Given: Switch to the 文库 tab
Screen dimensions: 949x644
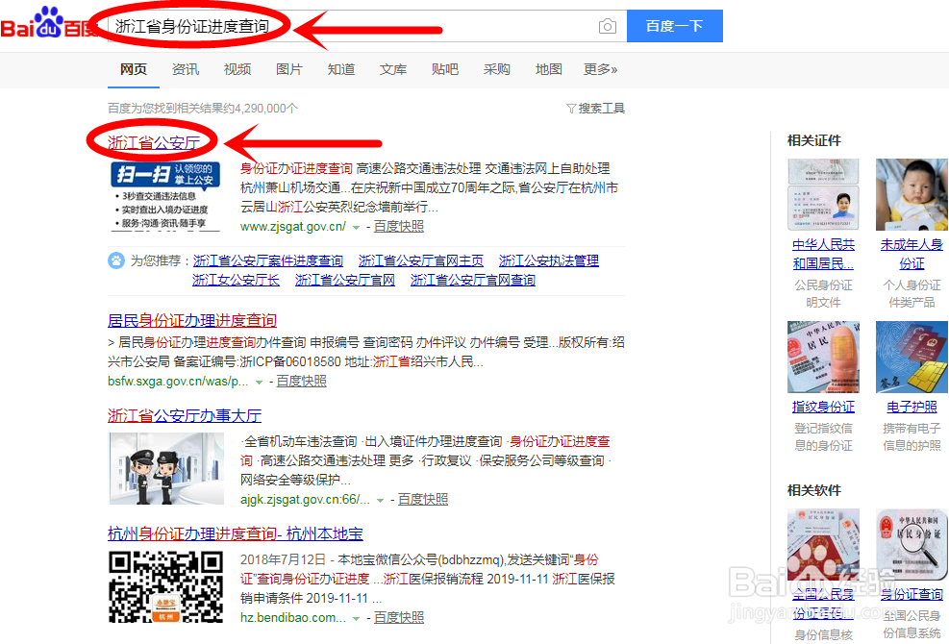Looking at the screenshot, I should [393, 69].
